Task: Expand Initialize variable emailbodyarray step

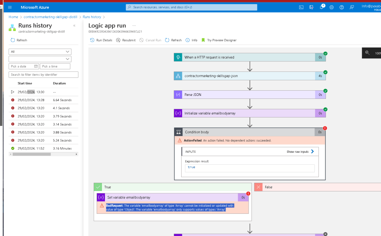Action: pyautogui.click(x=250, y=113)
